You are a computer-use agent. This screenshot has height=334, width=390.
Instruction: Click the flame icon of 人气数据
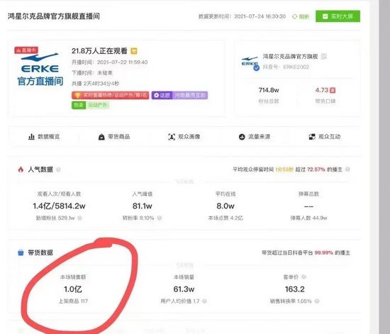(x=21, y=169)
